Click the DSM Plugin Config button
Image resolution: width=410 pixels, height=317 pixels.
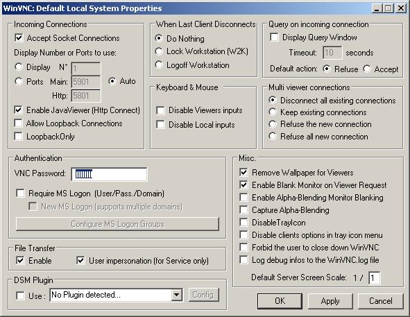click(x=204, y=295)
